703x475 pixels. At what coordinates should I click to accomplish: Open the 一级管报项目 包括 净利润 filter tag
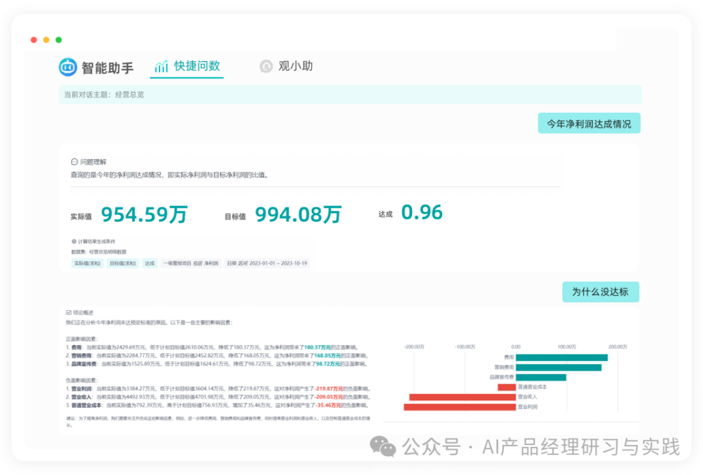pyautogui.click(x=190, y=263)
